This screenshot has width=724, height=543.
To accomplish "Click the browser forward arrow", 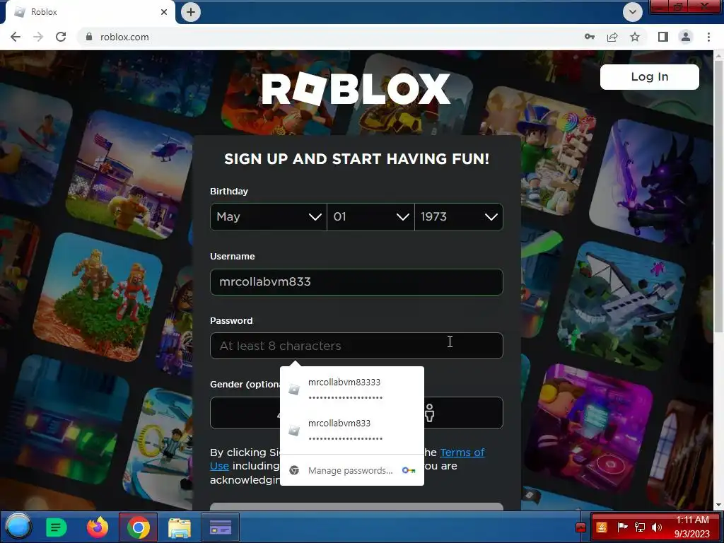I will 38,37.
